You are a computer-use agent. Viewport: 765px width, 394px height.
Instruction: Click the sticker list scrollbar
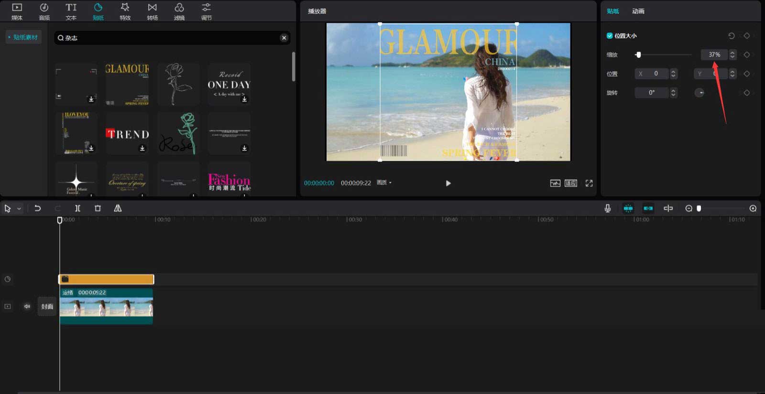click(293, 67)
